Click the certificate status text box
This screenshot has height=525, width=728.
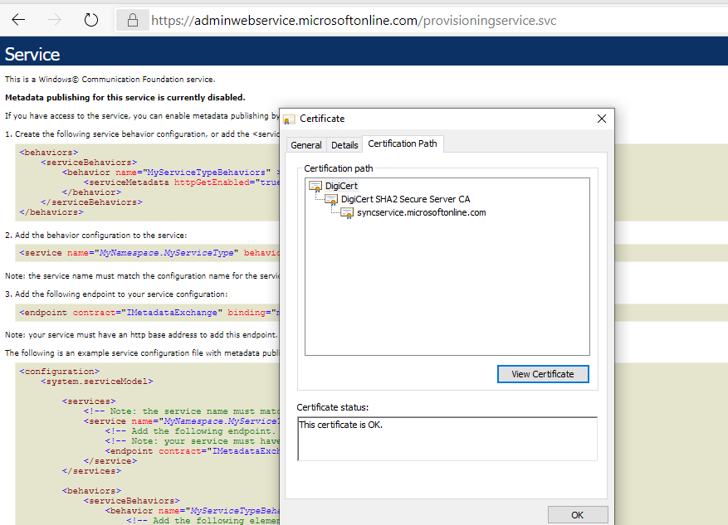pyautogui.click(x=447, y=439)
